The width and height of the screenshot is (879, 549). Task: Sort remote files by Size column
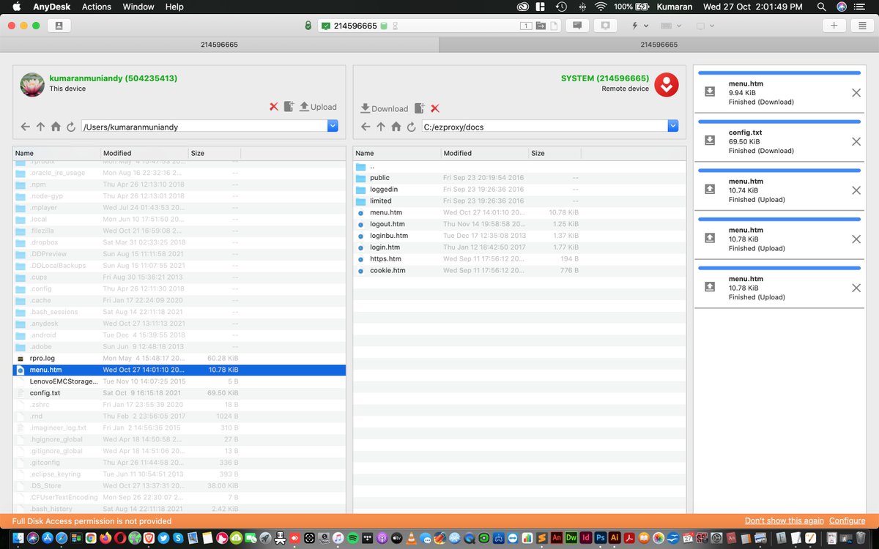[555, 153]
